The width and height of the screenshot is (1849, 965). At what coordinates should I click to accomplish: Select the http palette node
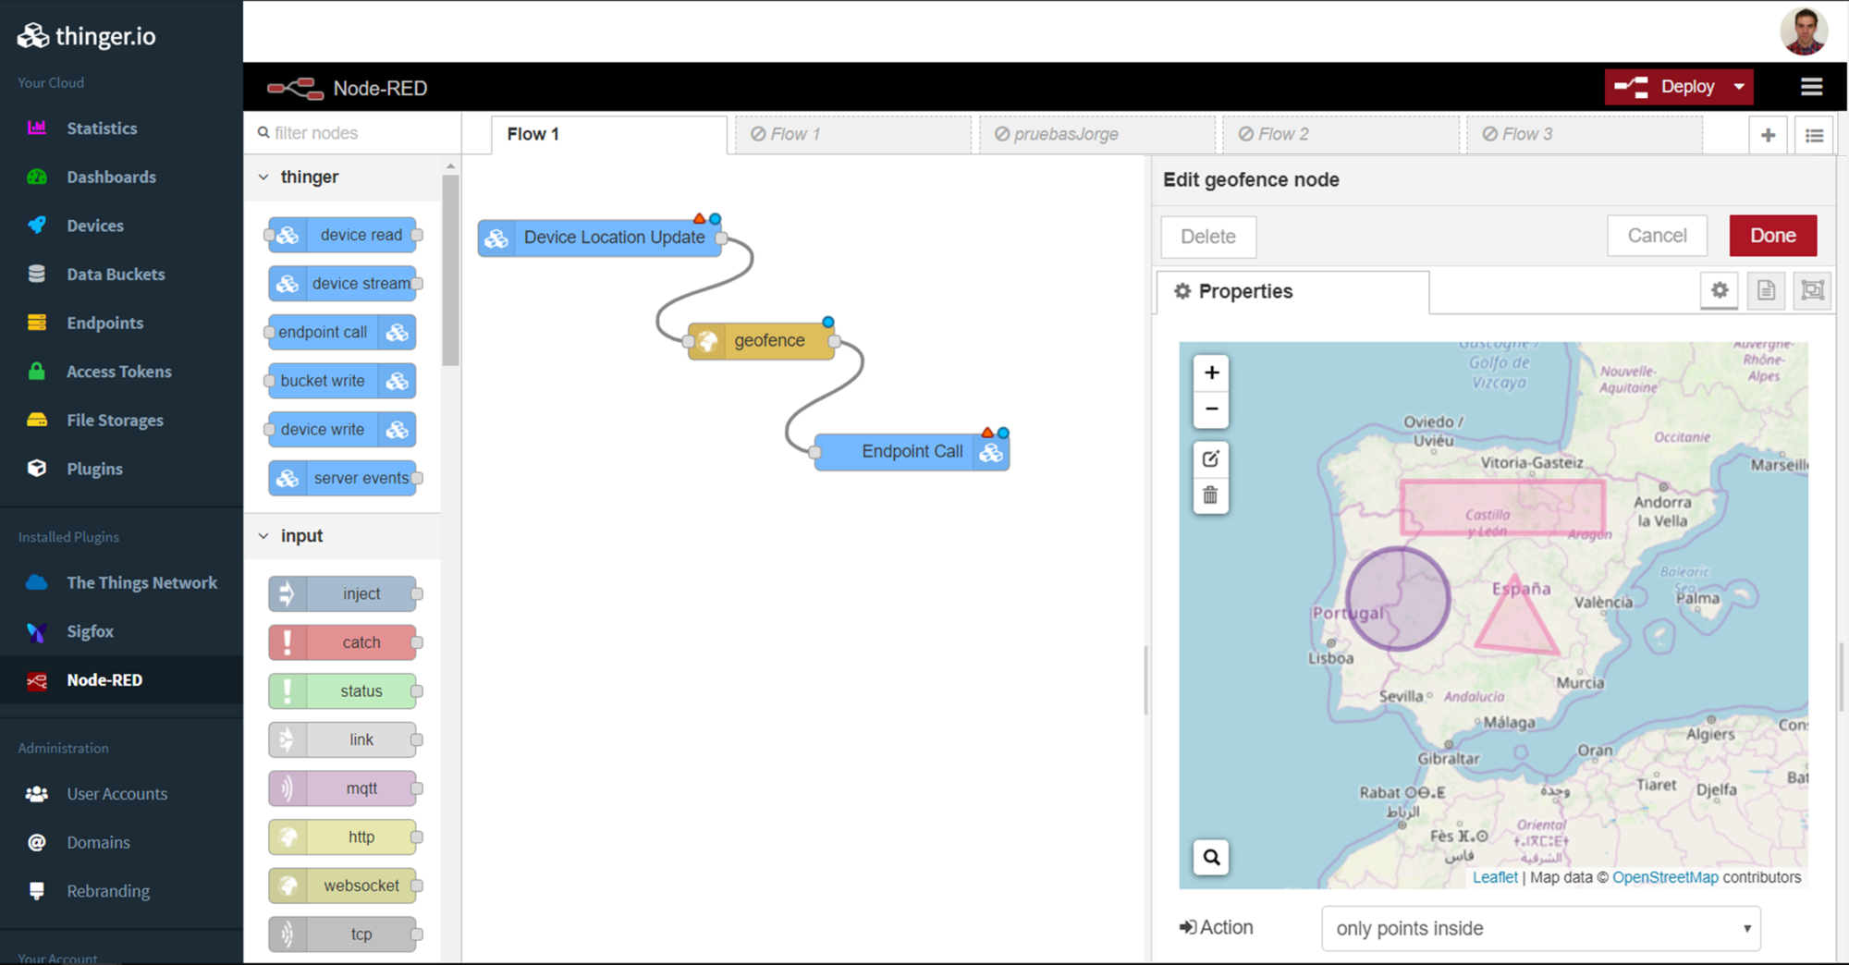click(x=343, y=837)
